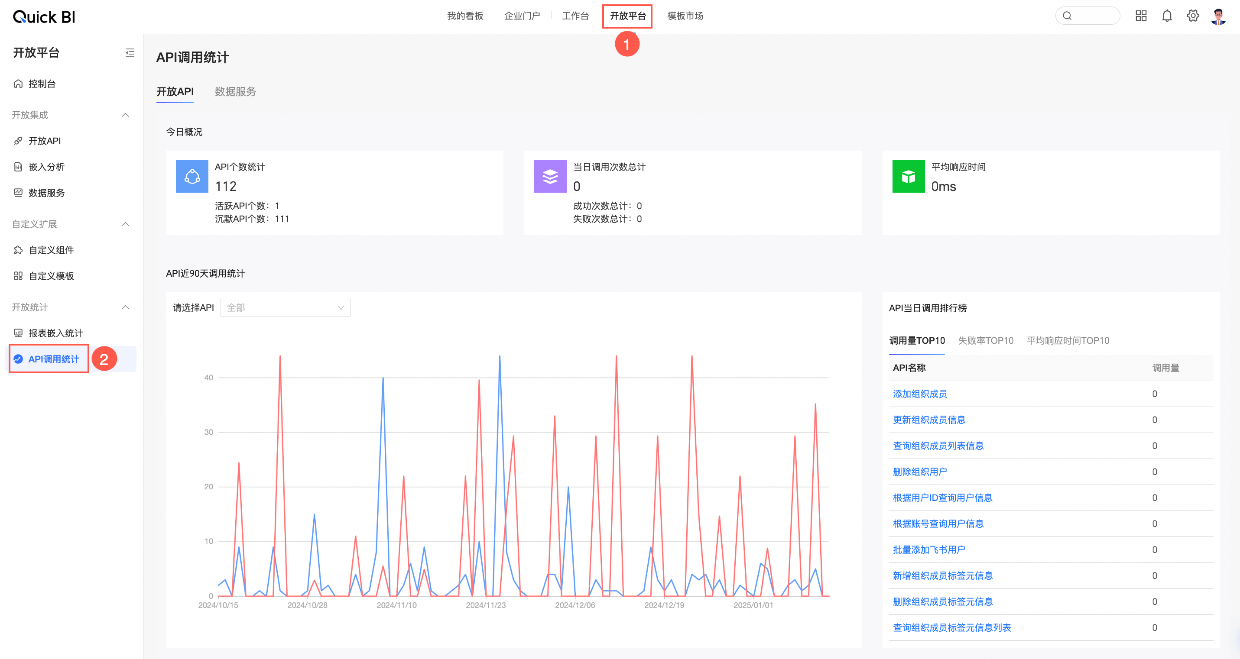Image resolution: width=1240 pixels, height=659 pixels.
Task: Click the purple 当日调用次数总计 icon
Action: [x=550, y=177]
